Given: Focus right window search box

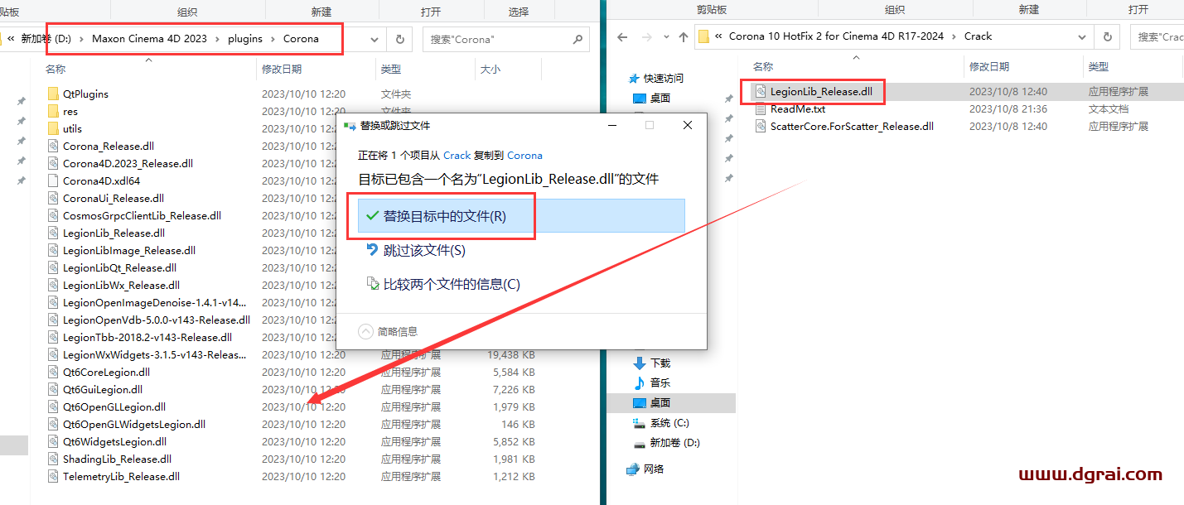Looking at the screenshot, I should (1157, 36).
